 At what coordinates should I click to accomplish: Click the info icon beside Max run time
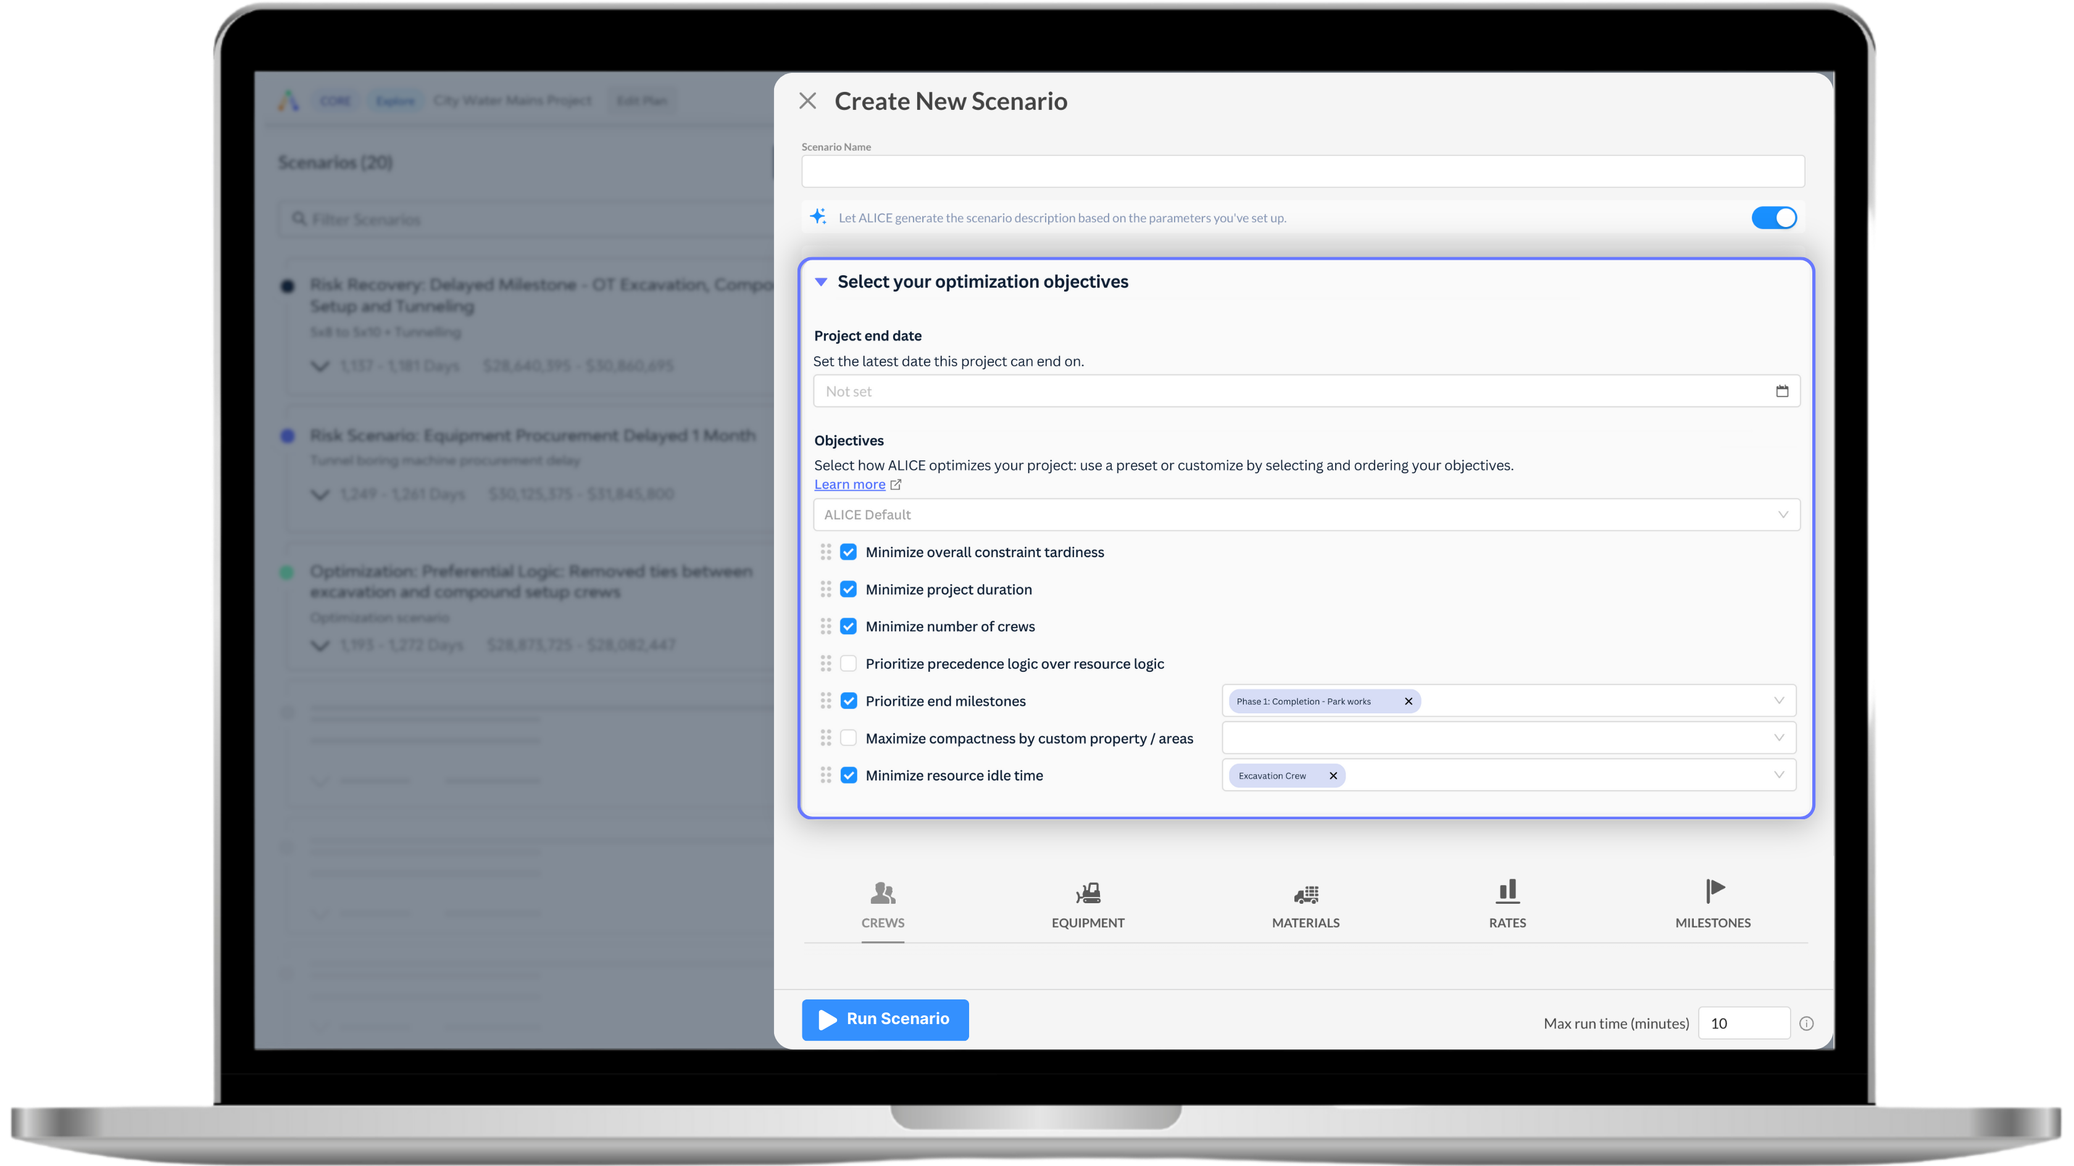[1807, 1023]
